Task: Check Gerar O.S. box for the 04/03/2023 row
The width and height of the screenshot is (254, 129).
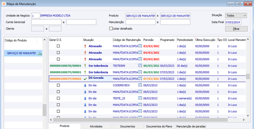Action: (x=58, y=52)
